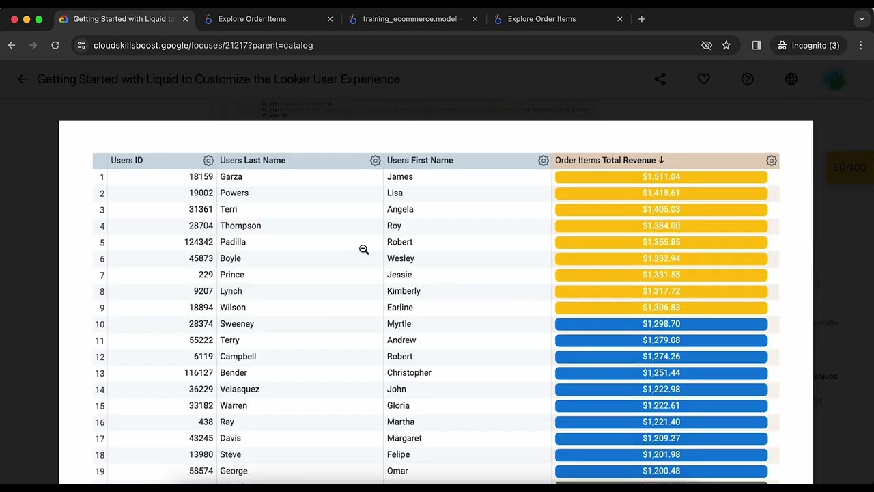Select last name Campbell cell

pos(238,357)
